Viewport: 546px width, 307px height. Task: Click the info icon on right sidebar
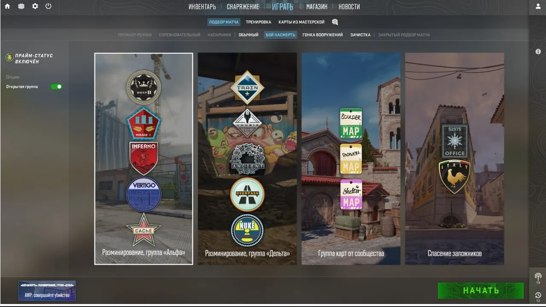538,51
